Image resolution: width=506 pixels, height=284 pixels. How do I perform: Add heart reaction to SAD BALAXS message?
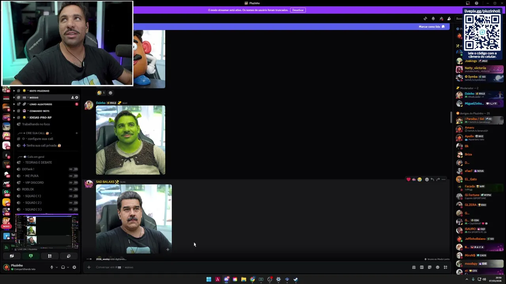408,179
